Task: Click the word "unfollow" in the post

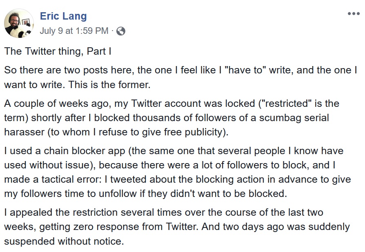Action: coord(118,194)
